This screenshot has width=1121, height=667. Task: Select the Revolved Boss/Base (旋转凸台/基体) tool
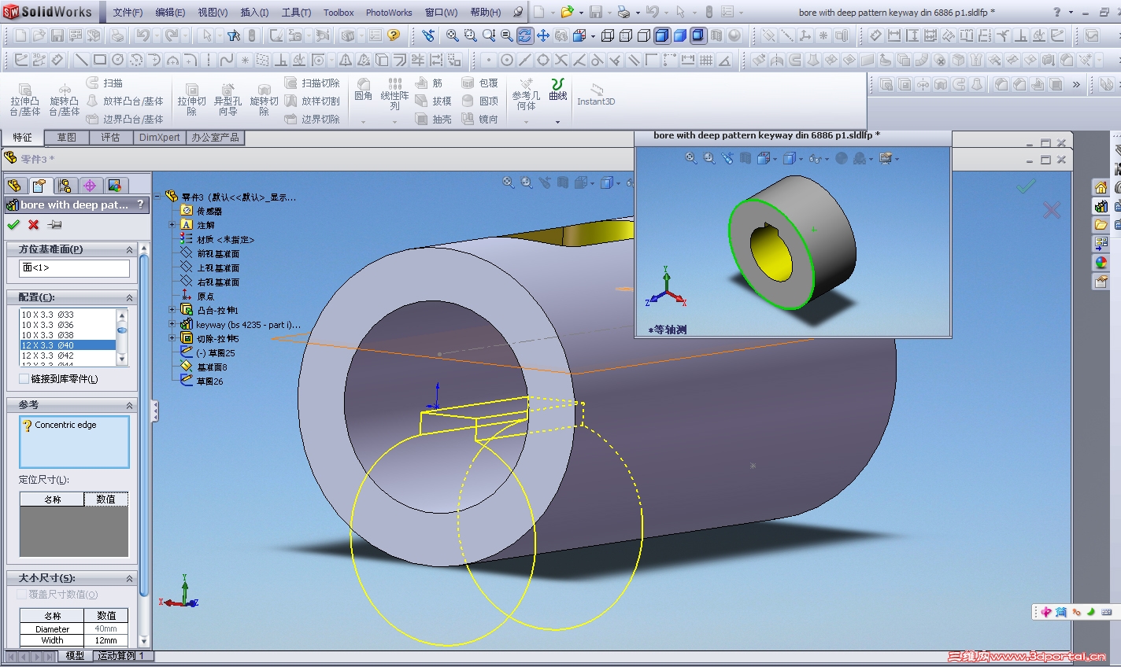64,98
